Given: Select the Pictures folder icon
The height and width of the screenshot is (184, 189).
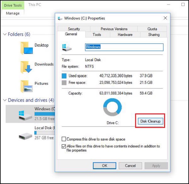Looking at the screenshot, I should [x=26, y=86].
